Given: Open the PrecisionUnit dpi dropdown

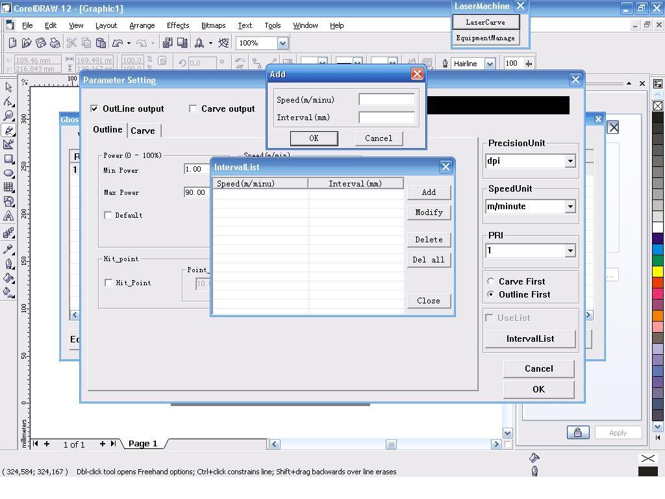Looking at the screenshot, I should point(570,161).
